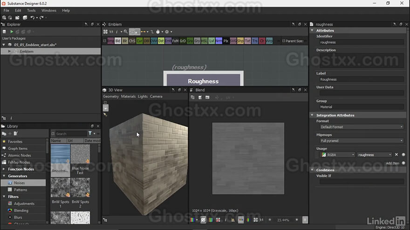Add a Pixel Processor (Plx) node
Screen dimensions: 410x230
226,41
